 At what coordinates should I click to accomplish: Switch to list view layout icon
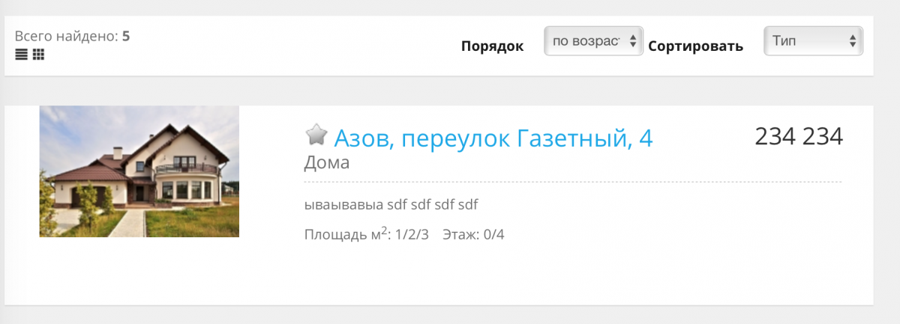tap(20, 54)
